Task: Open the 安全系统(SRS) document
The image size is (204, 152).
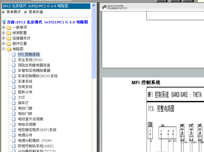Action: [x=30, y=60]
